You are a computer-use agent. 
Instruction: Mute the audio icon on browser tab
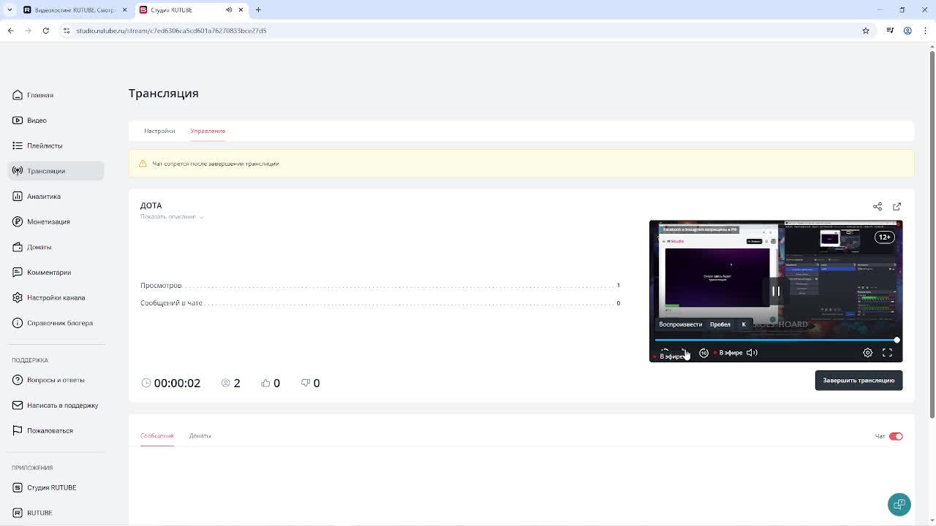(x=229, y=9)
